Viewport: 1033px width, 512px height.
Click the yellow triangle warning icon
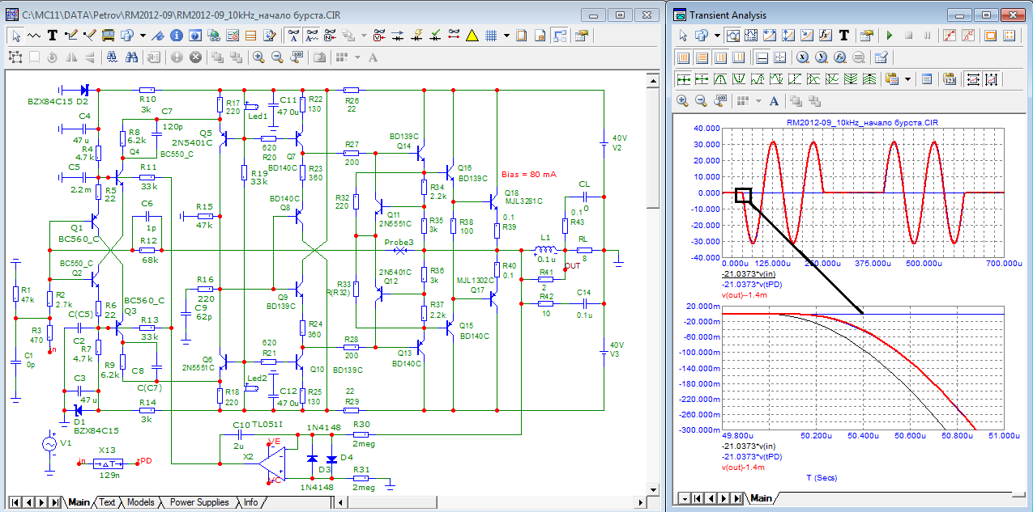472,36
